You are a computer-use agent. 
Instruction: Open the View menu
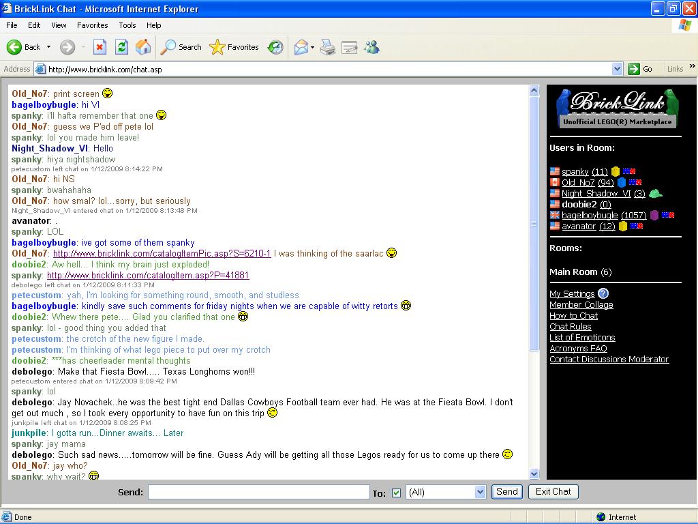[x=59, y=25]
